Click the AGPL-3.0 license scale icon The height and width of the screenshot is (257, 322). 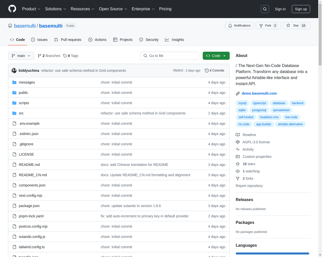click(238, 142)
